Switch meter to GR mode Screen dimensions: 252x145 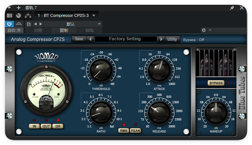coord(58,126)
